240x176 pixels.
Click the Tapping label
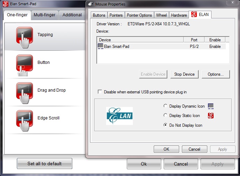[x=45, y=35]
